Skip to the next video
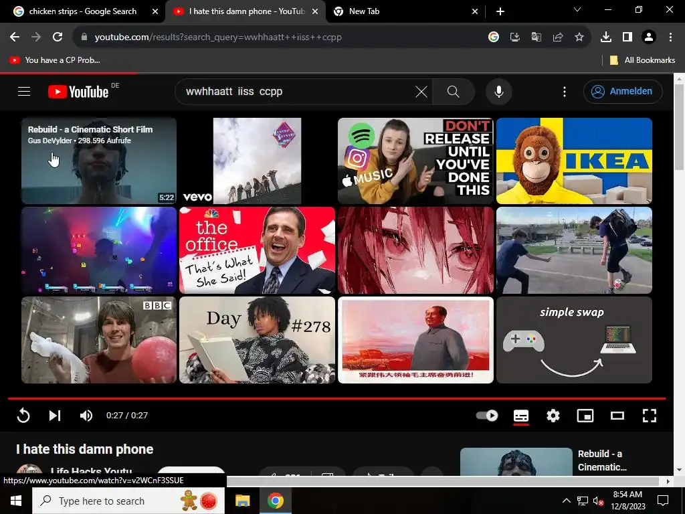Viewport: 685px width, 514px height. tap(55, 415)
